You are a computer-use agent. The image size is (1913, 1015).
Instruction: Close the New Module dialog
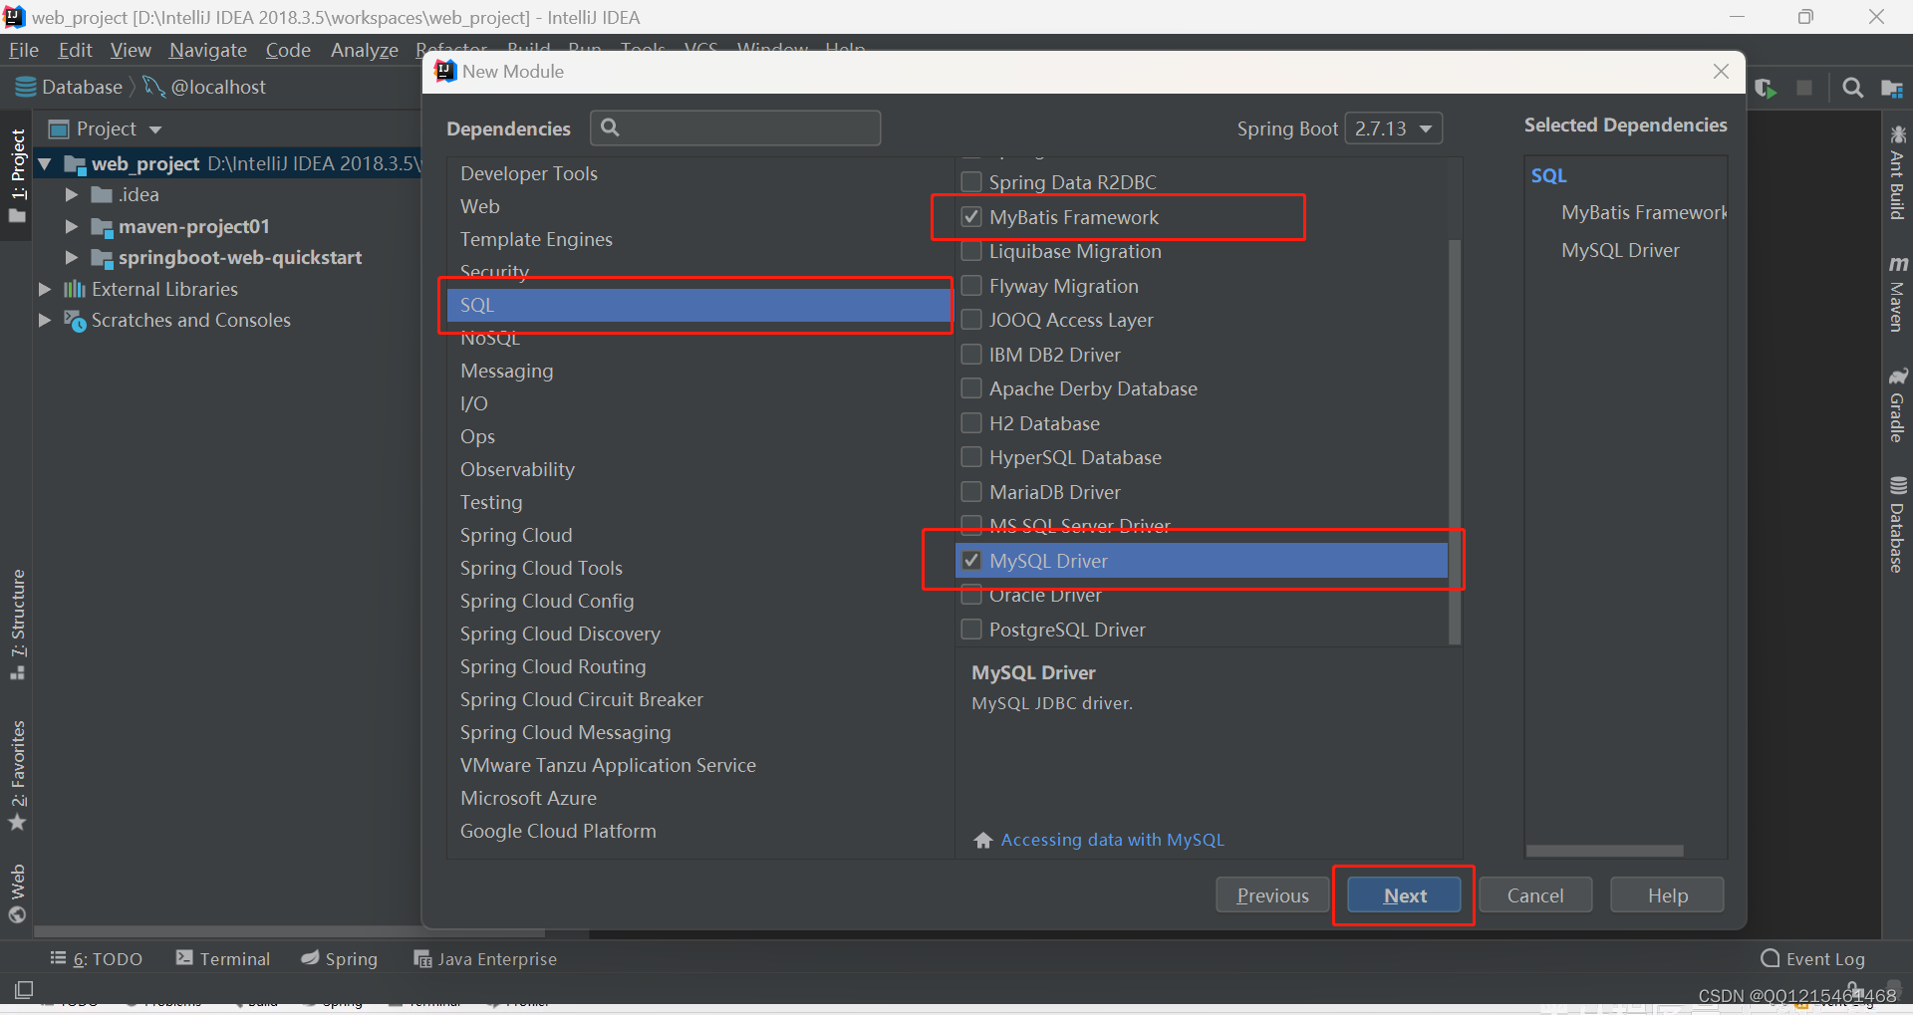(x=1721, y=72)
